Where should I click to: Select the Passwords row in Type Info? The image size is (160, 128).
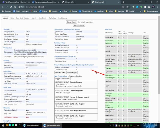click(127, 43)
